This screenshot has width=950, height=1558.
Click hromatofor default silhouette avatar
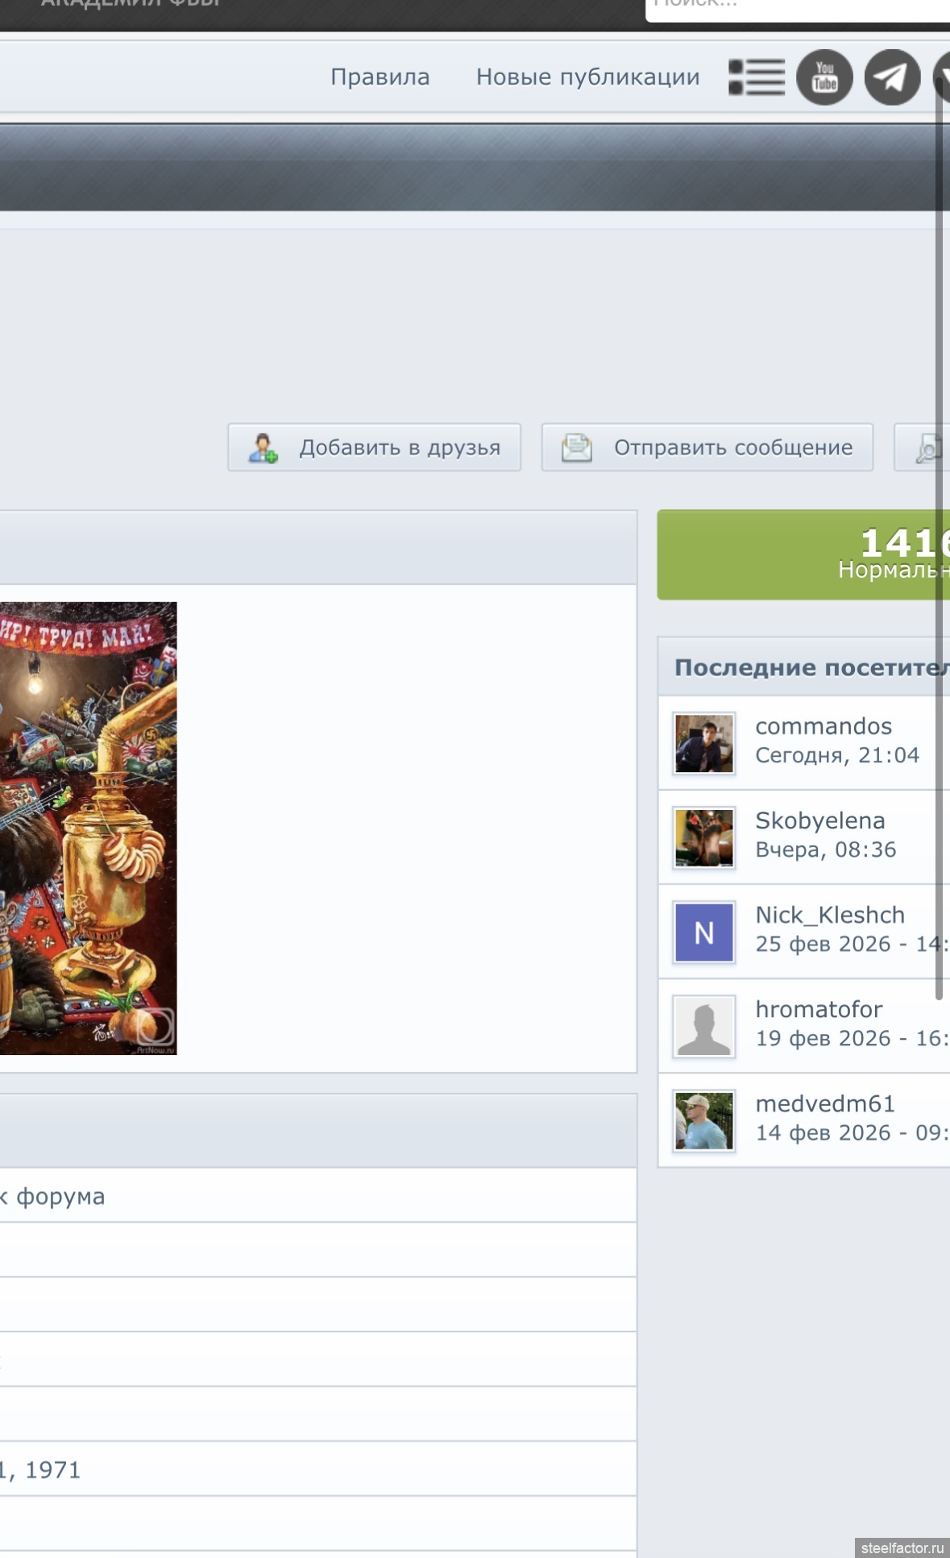click(x=704, y=1026)
